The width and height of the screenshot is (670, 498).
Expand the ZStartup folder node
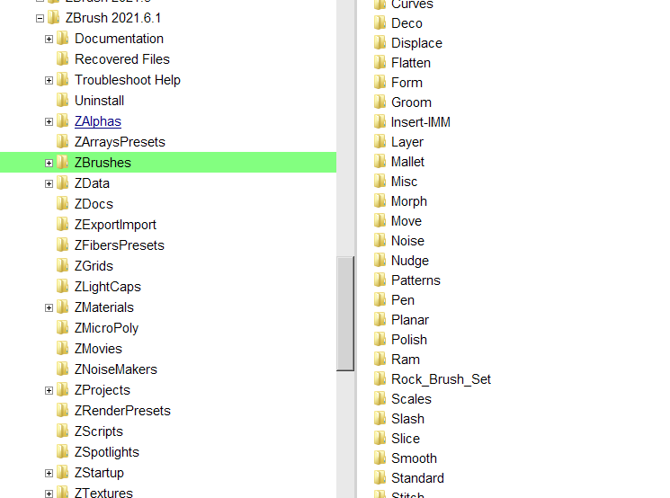[49, 473]
